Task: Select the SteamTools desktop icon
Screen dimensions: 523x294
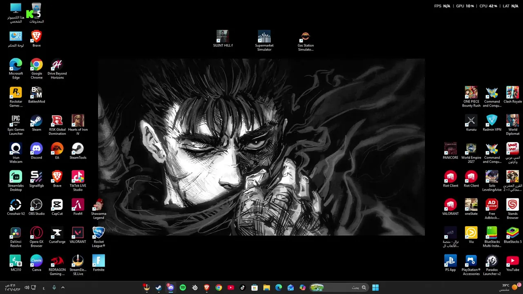Action: 78,151
